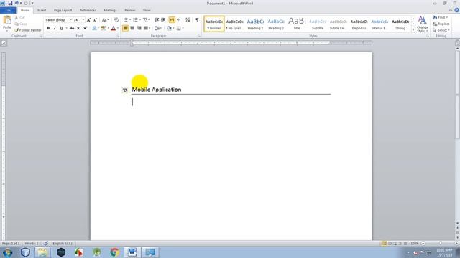
Task: Toggle Align Text Left
Action: (126, 29)
